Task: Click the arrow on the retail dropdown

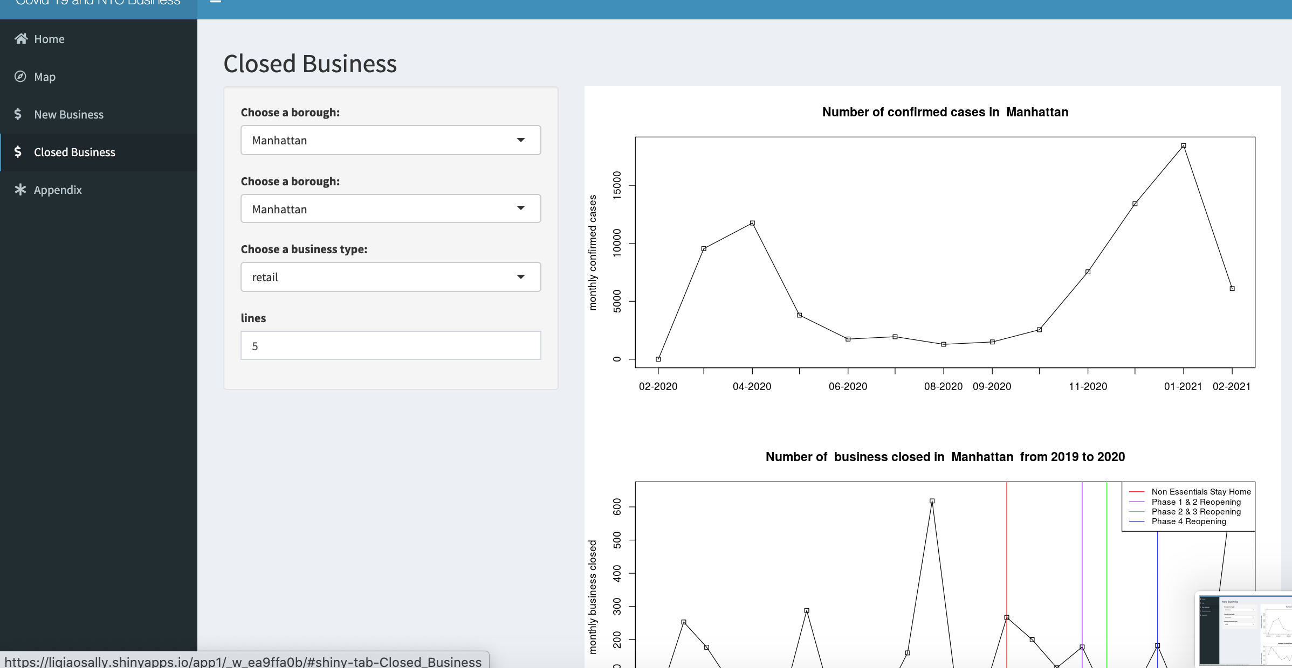Action: (520, 277)
